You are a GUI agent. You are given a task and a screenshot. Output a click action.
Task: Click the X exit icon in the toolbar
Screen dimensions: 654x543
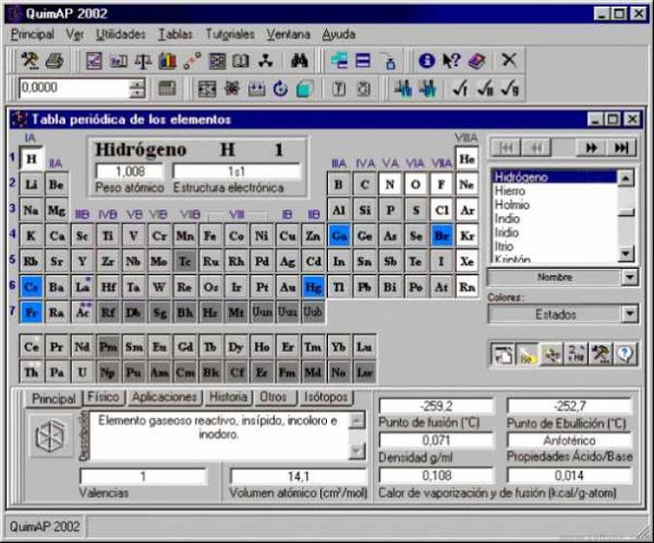tap(509, 60)
